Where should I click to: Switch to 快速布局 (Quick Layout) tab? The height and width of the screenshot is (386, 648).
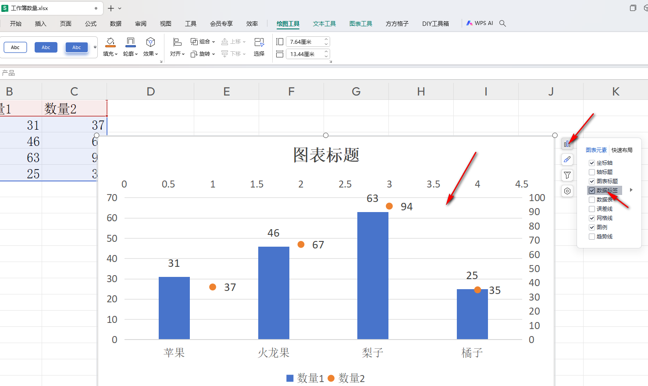point(622,150)
